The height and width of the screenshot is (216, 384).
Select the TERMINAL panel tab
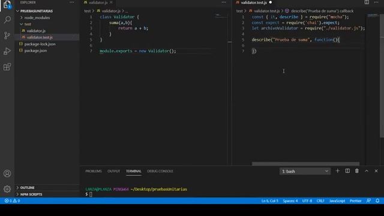(133, 171)
